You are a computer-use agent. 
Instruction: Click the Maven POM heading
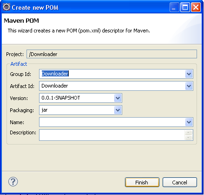tap(21, 21)
